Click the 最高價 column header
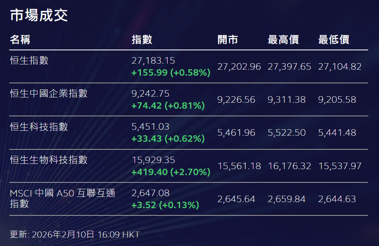 283,39
